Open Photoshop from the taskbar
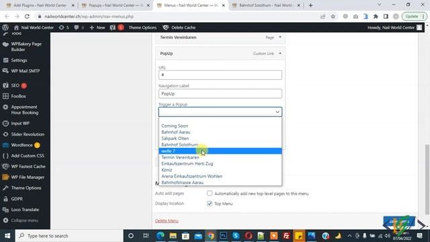Screen dimensions: 430x242 point(223,236)
